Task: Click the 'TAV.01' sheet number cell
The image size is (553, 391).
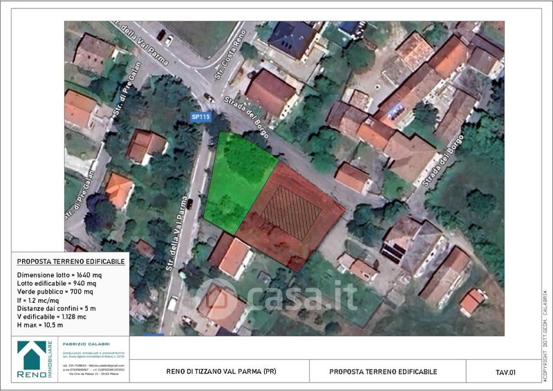Action: click(505, 372)
